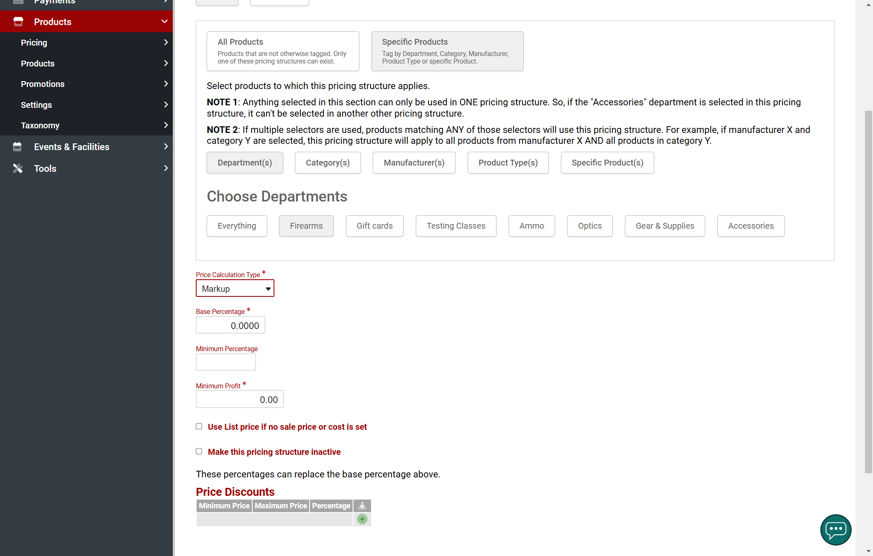The height and width of the screenshot is (556, 873).
Task: Expand the Taxonomy submenu
Action: (166, 125)
